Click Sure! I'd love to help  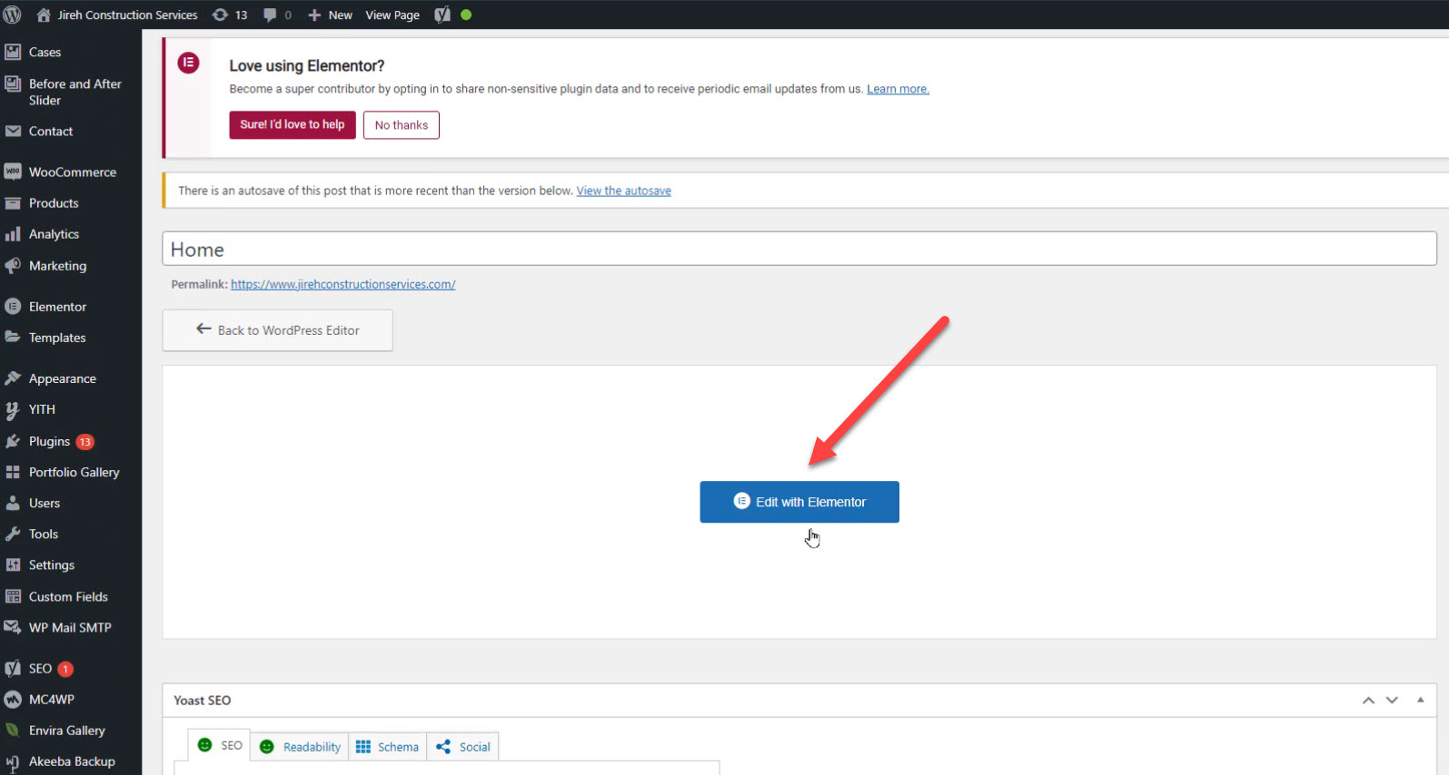tap(293, 124)
